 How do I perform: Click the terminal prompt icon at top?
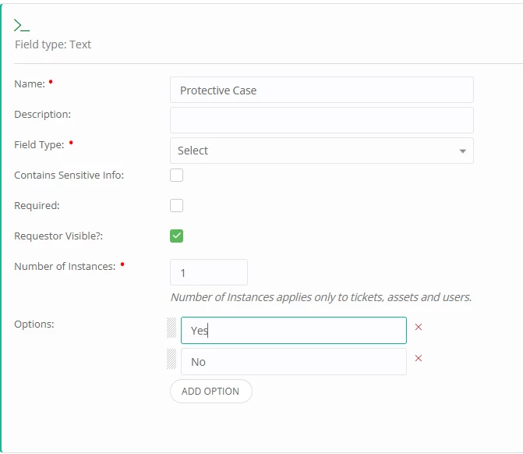click(22, 25)
